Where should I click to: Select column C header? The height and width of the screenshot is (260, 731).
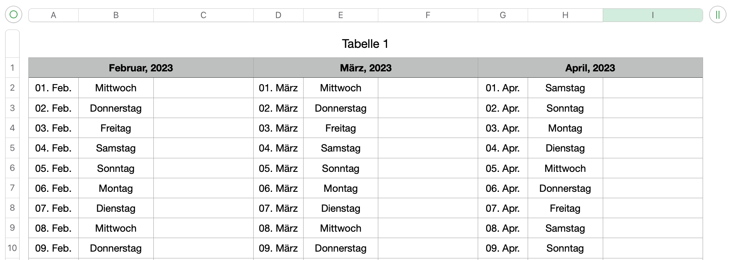click(x=203, y=15)
